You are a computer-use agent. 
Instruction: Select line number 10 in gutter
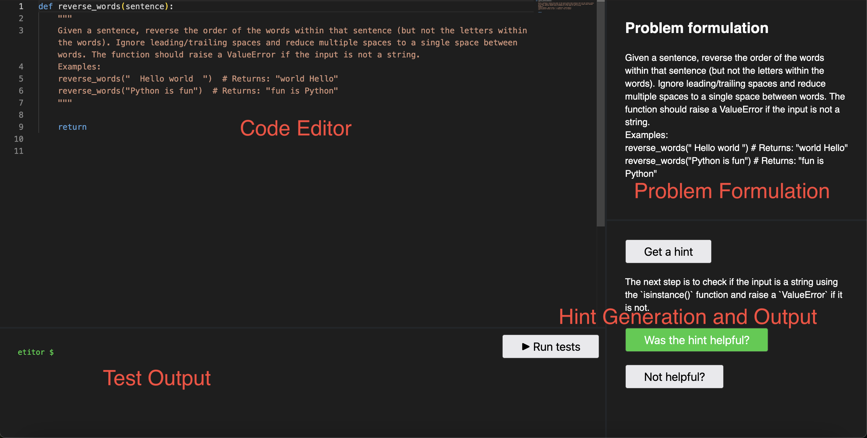tap(19, 139)
